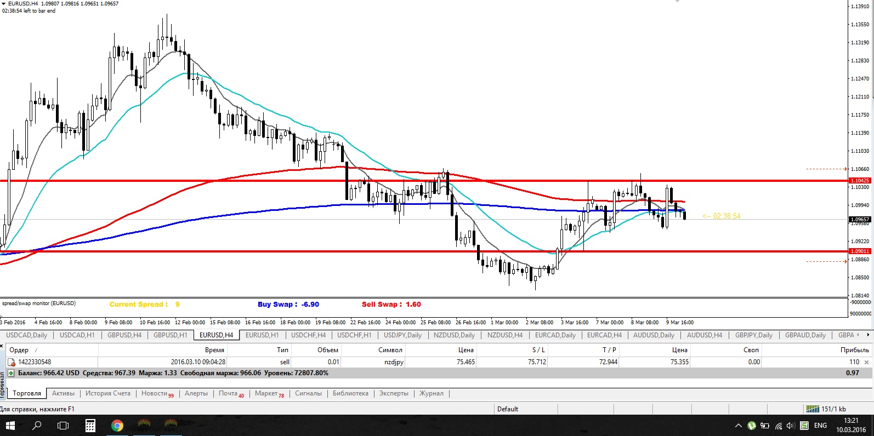Click the order icon beside 1422330548
The width and height of the screenshot is (874, 436).
[11, 362]
